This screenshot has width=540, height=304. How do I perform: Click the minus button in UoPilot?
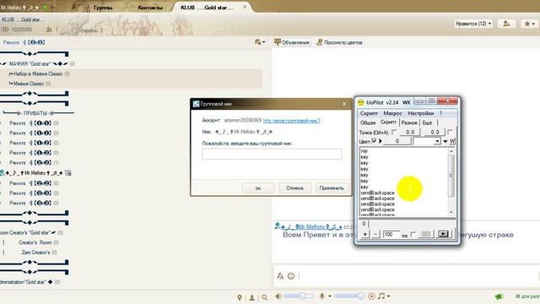tap(375, 234)
